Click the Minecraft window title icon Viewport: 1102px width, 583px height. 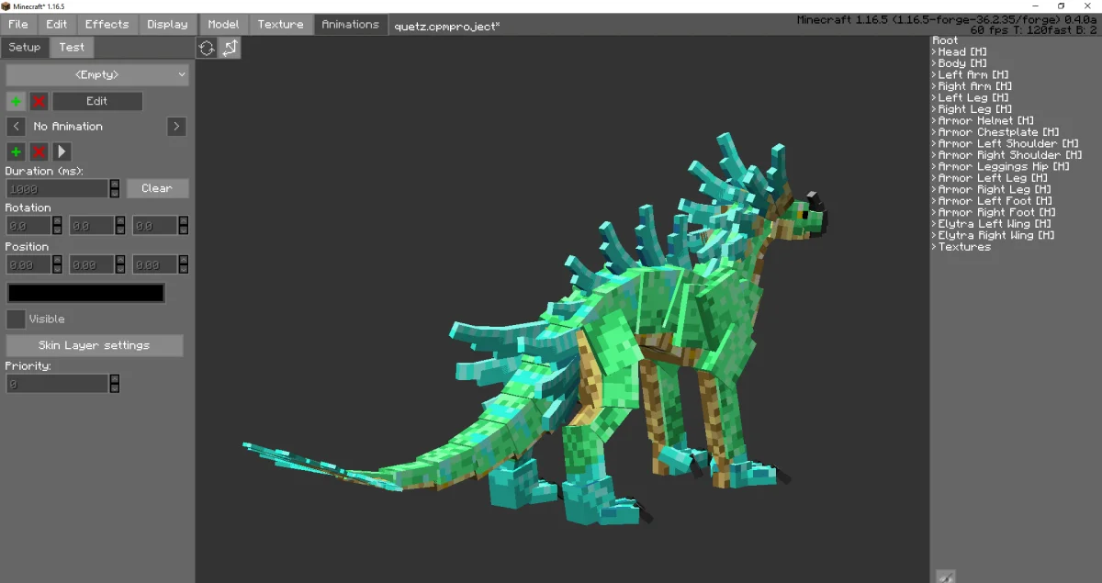click(x=6, y=6)
